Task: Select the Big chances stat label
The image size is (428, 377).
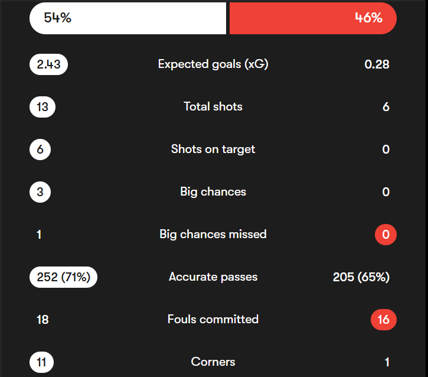Action: [213, 192]
